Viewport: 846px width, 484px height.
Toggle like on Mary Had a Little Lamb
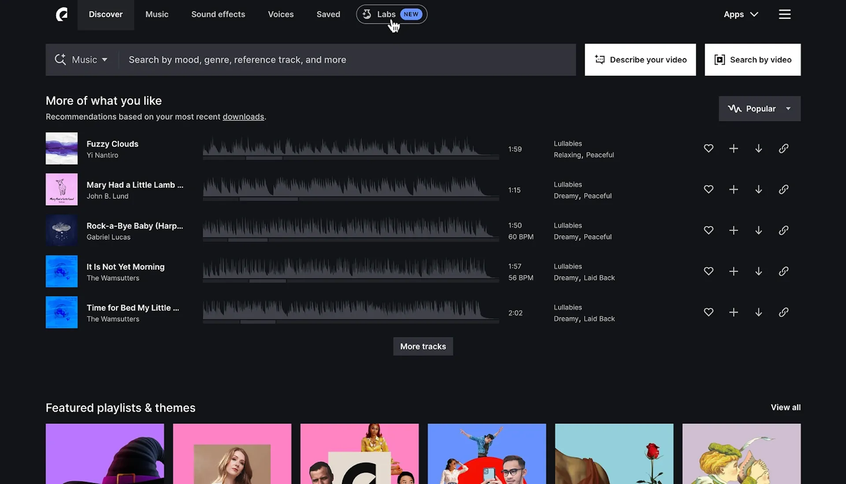(708, 190)
